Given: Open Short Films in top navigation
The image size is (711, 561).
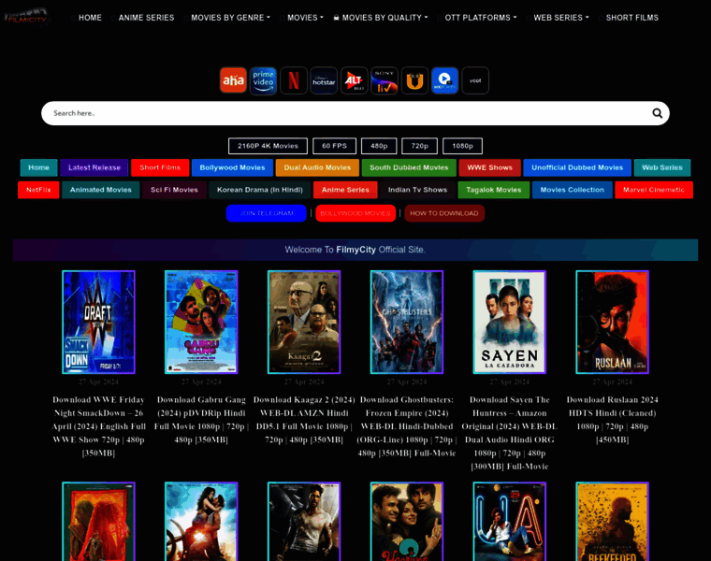Looking at the screenshot, I should click(631, 18).
